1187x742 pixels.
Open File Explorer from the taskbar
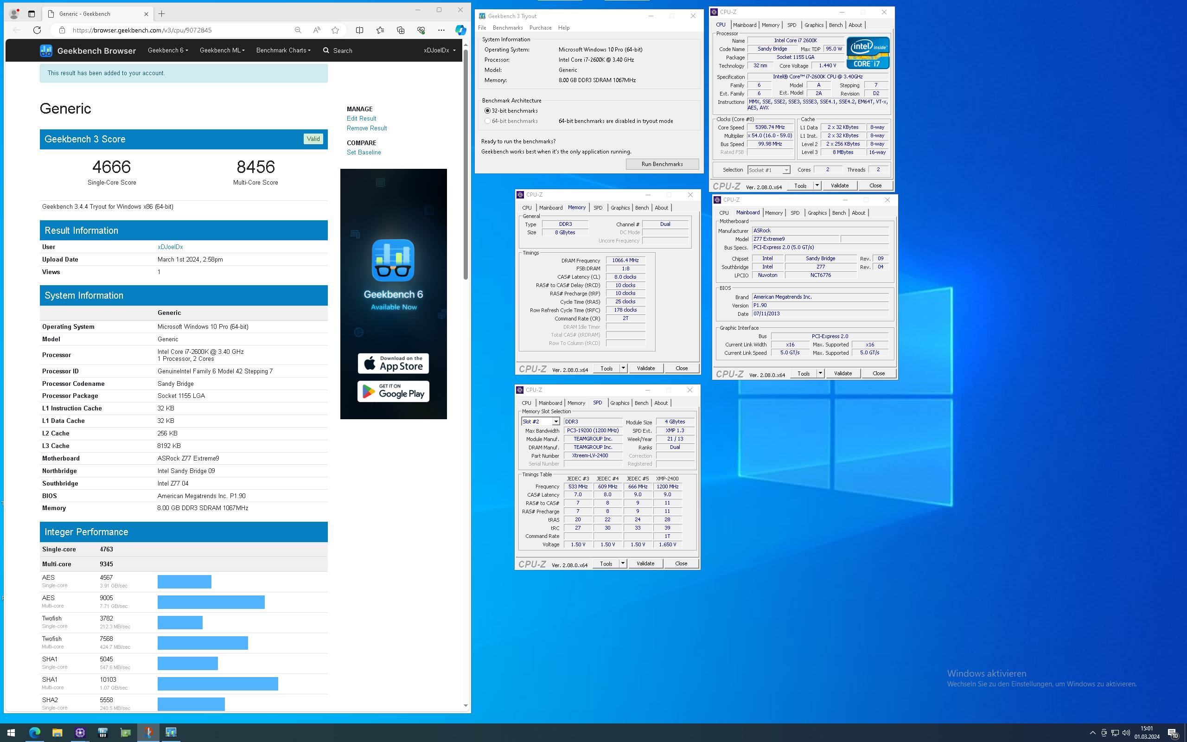(x=57, y=732)
